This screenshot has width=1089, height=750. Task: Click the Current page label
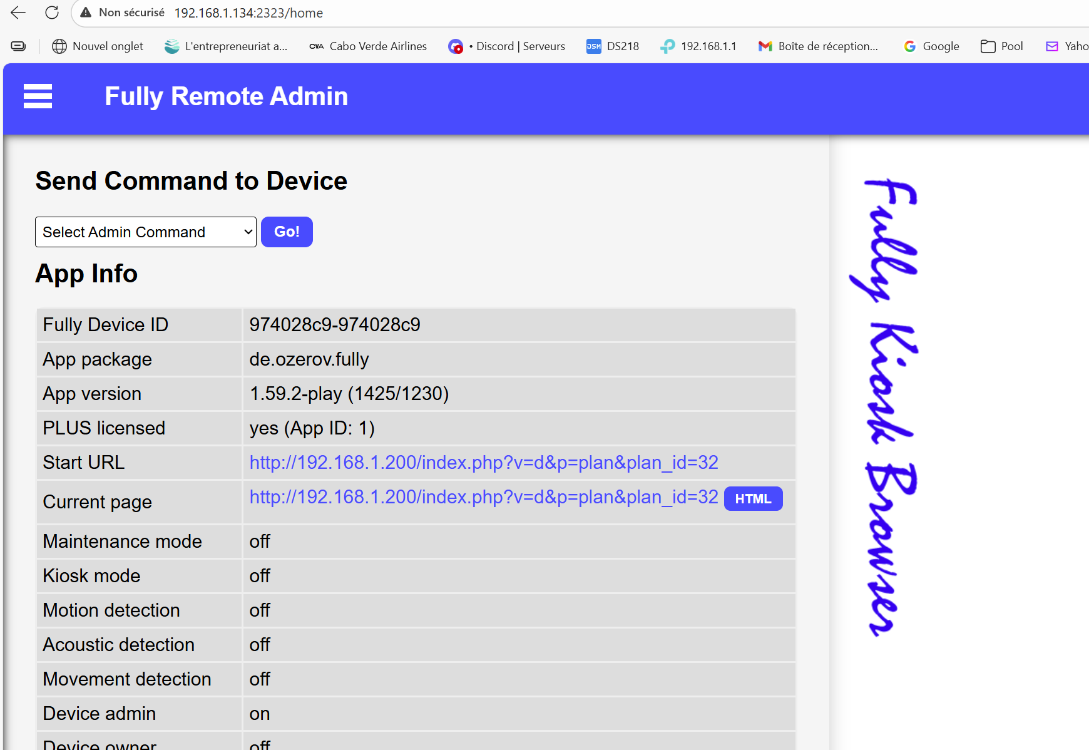pyautogui.click(x=97, y=502)
